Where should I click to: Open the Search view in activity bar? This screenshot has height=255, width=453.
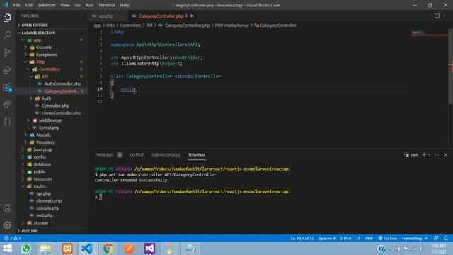click(7, 35)
